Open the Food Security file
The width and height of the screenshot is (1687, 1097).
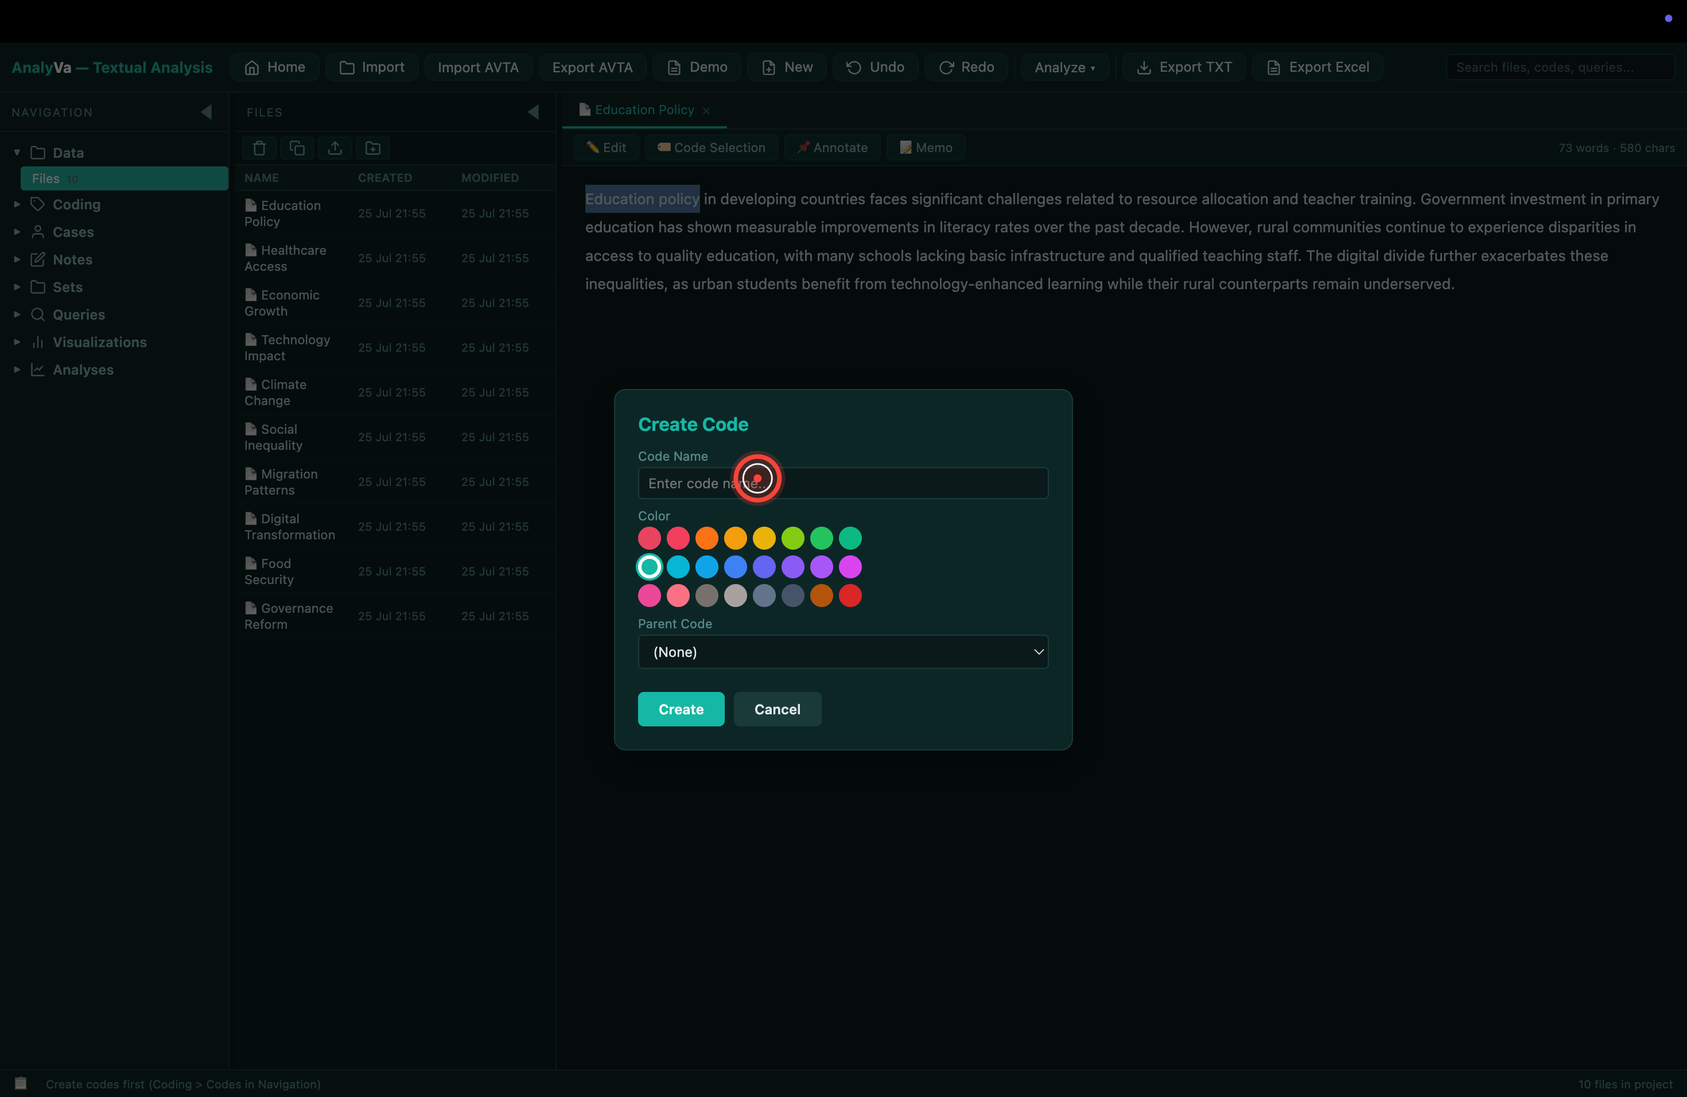coord(397,570)
